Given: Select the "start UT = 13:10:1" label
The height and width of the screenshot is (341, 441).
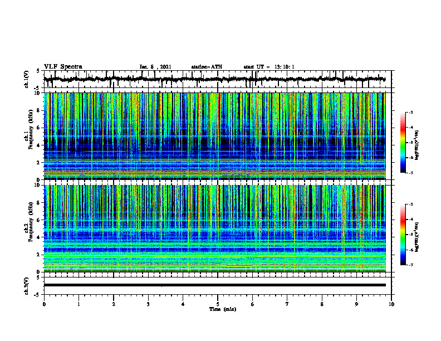Looking at the screenshot, I should pyautogui.click(x=269, y=67).
